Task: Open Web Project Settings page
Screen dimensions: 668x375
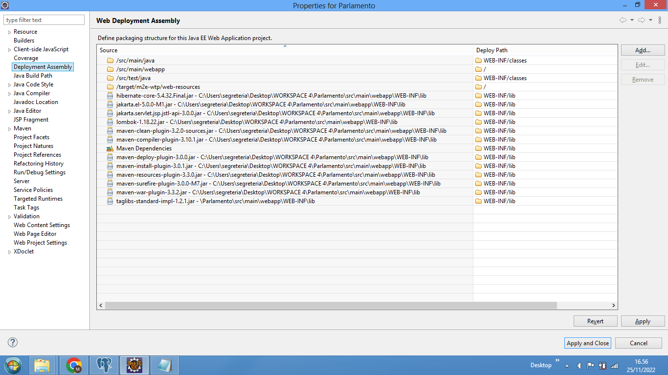Action: 40,243
